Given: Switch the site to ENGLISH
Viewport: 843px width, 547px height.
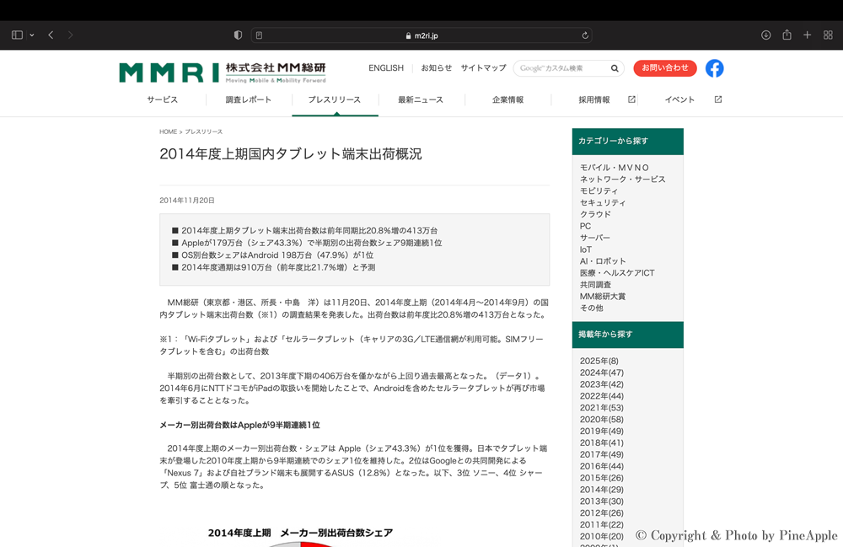Looking at the screenshot, I should (x=386, y=68).
